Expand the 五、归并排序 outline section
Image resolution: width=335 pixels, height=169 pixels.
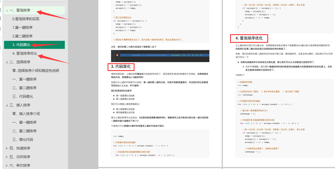[x=7, y=157]
